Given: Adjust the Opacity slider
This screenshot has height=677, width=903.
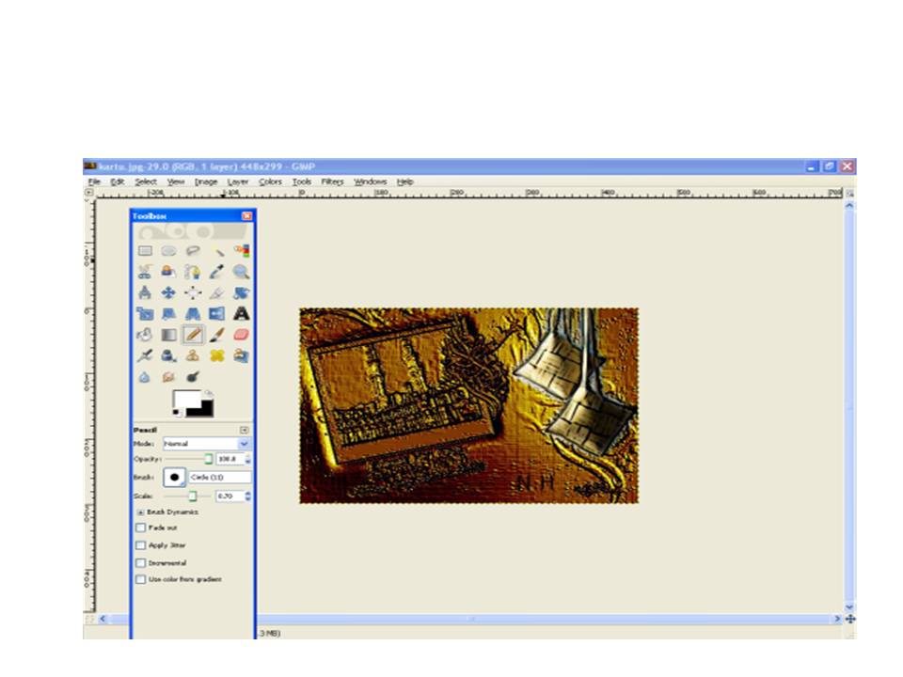Looking at the screenshot, I should (188, 459).
